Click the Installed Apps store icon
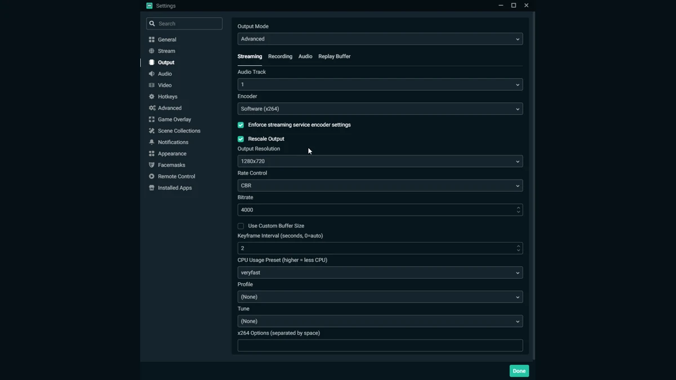This screenshot has height=380, width=676. click(152, 187)
